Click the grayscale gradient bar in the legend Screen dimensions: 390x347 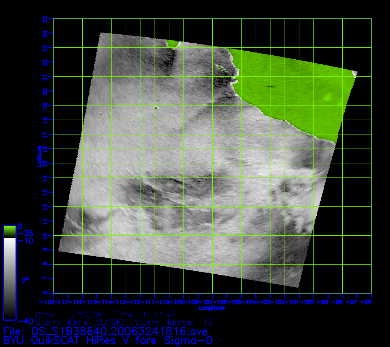(x=9, y=278)
